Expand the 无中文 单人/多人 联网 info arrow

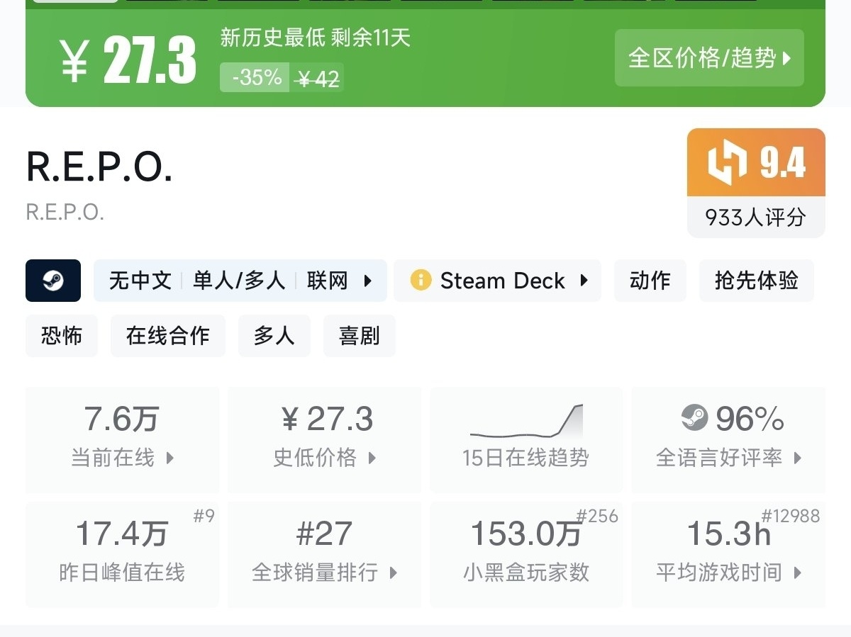[x=368, y=281]
